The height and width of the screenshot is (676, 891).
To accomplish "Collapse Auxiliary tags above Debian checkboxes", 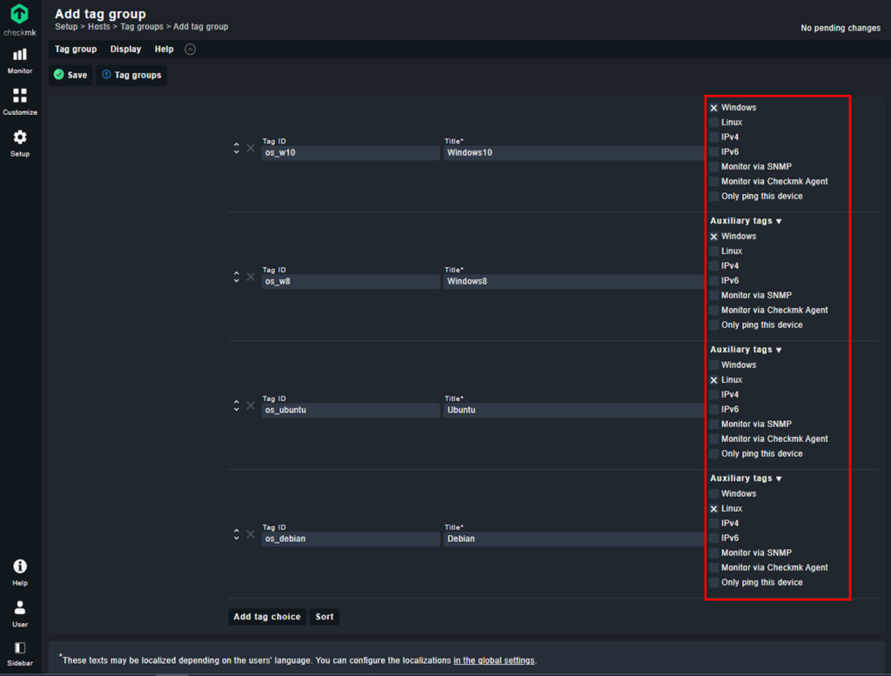I will click(746, 479).
